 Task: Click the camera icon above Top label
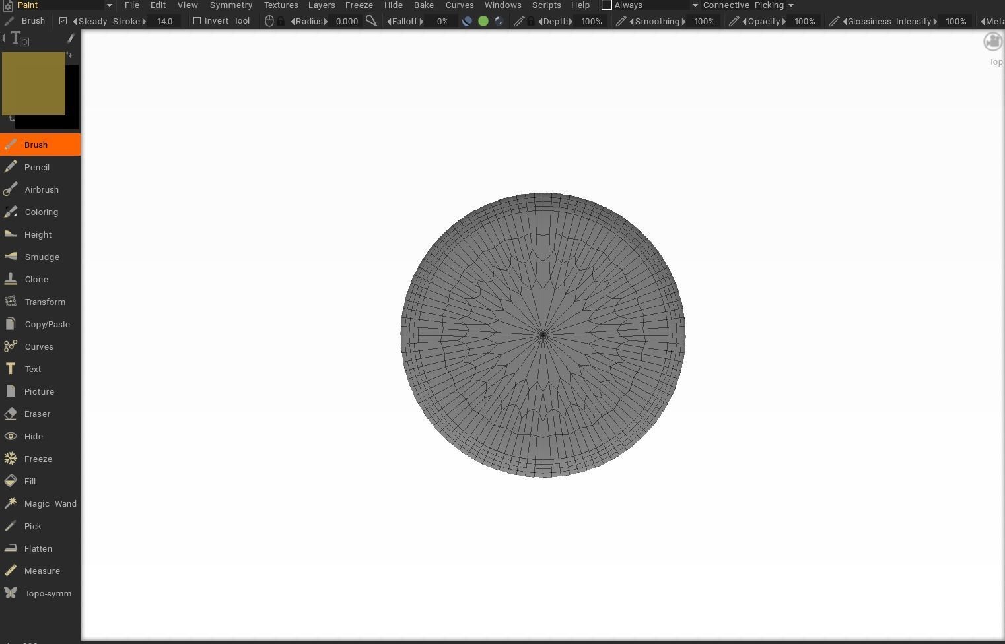(993, 42)
